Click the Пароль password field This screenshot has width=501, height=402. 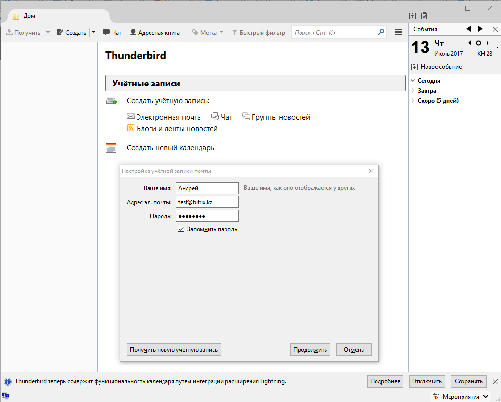[207, 216]
